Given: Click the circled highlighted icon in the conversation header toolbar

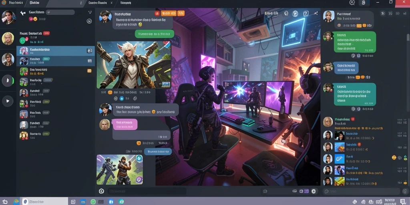Looking at the screenshot, I should [296, 13].
